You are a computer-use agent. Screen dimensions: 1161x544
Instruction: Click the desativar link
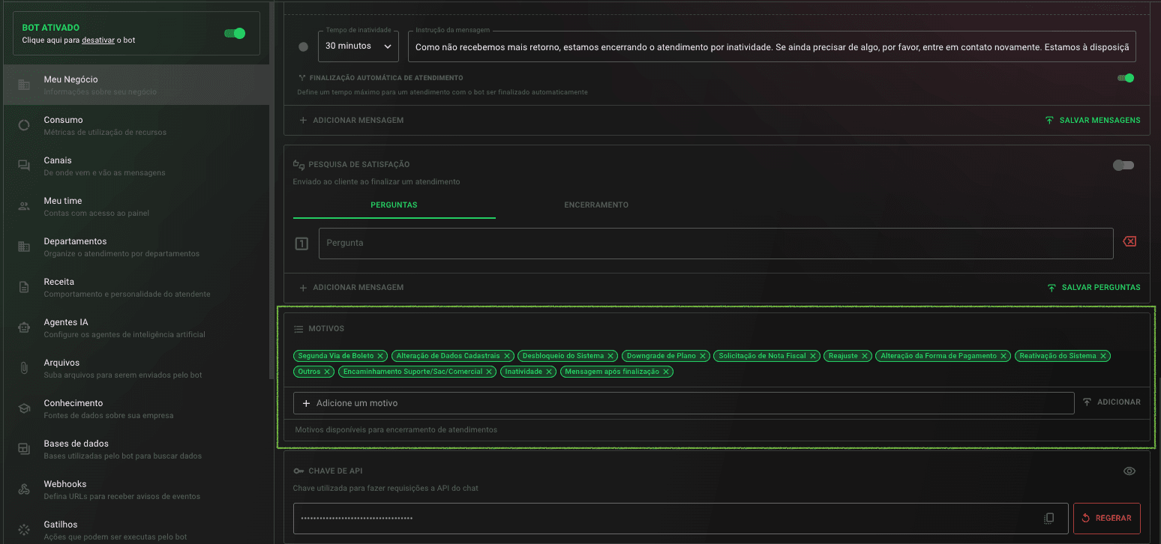point(98,40)
